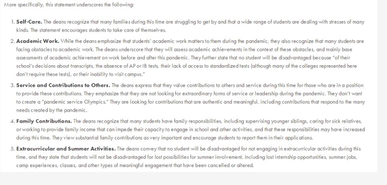The image size is (387, 185).
Task: Click the 'Self-Care.' bold heading
Action: (x=29, y=21)
